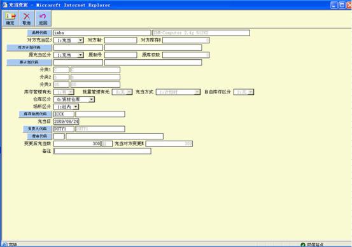Click the 对方计划代码 code input field
This screenshot has width=352, height=247.
(78, 48)
